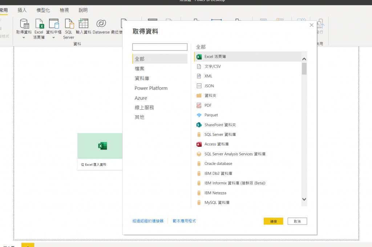The image size is (372, 247).
Task: Select the 檔案 category
Action: (x=139, y=69)
